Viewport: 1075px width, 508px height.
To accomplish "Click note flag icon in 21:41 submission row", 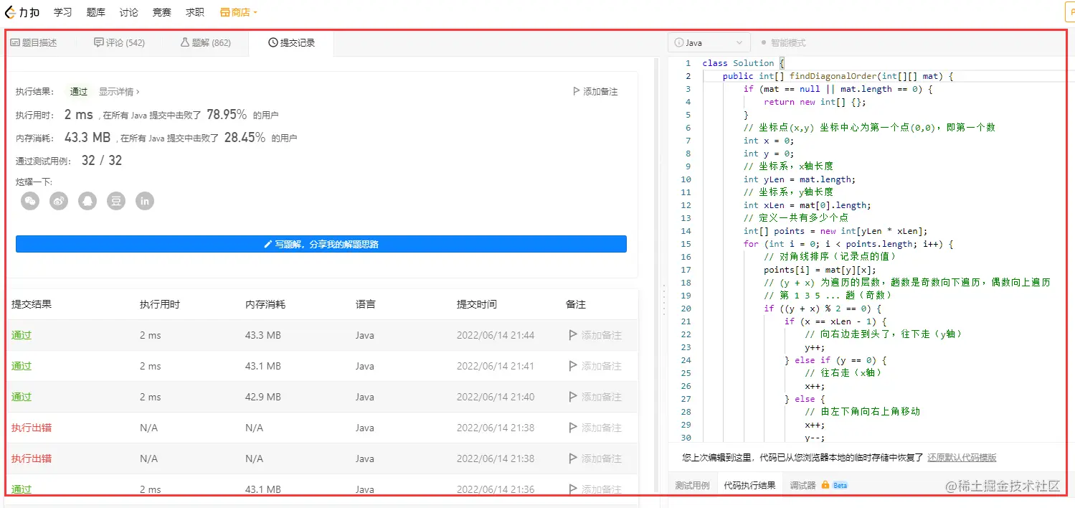I will [x=572, y=366].
